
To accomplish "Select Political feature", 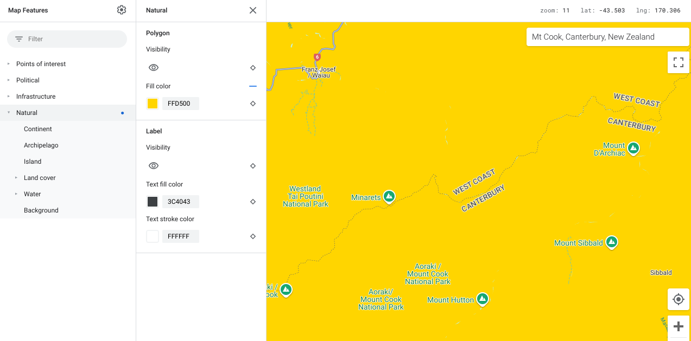I will tap(28, 80).
